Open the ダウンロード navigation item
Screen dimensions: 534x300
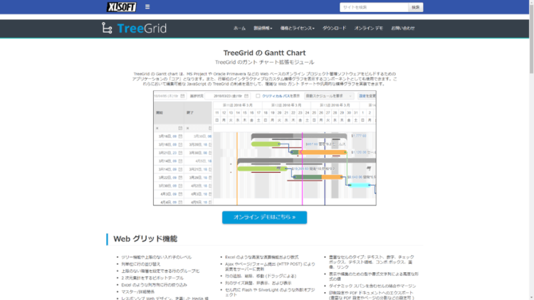click(334, 28)
